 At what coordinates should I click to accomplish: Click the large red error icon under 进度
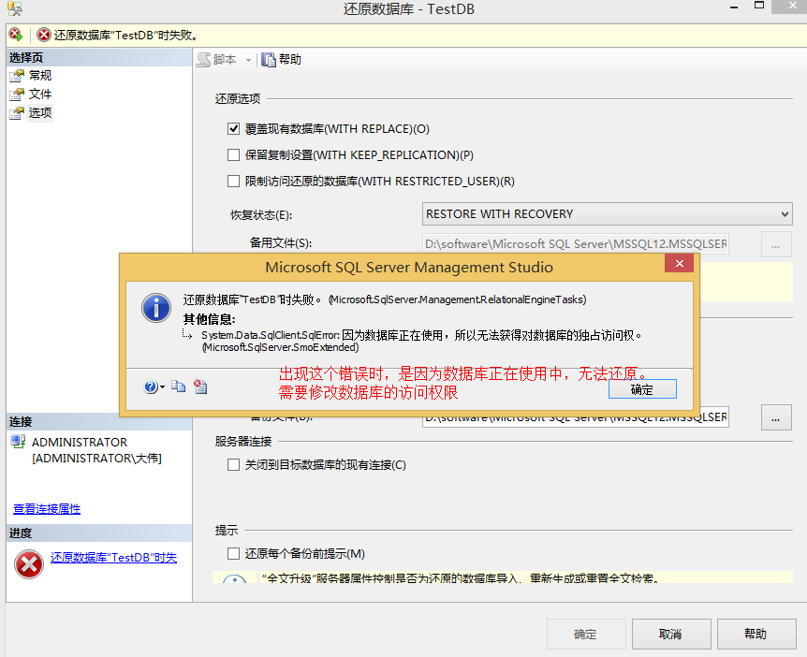click(x=29, y=564)
